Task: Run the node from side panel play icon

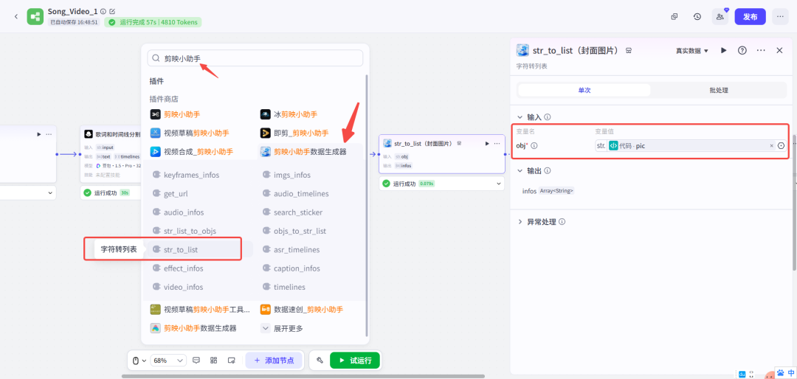Action: [724, 50]
